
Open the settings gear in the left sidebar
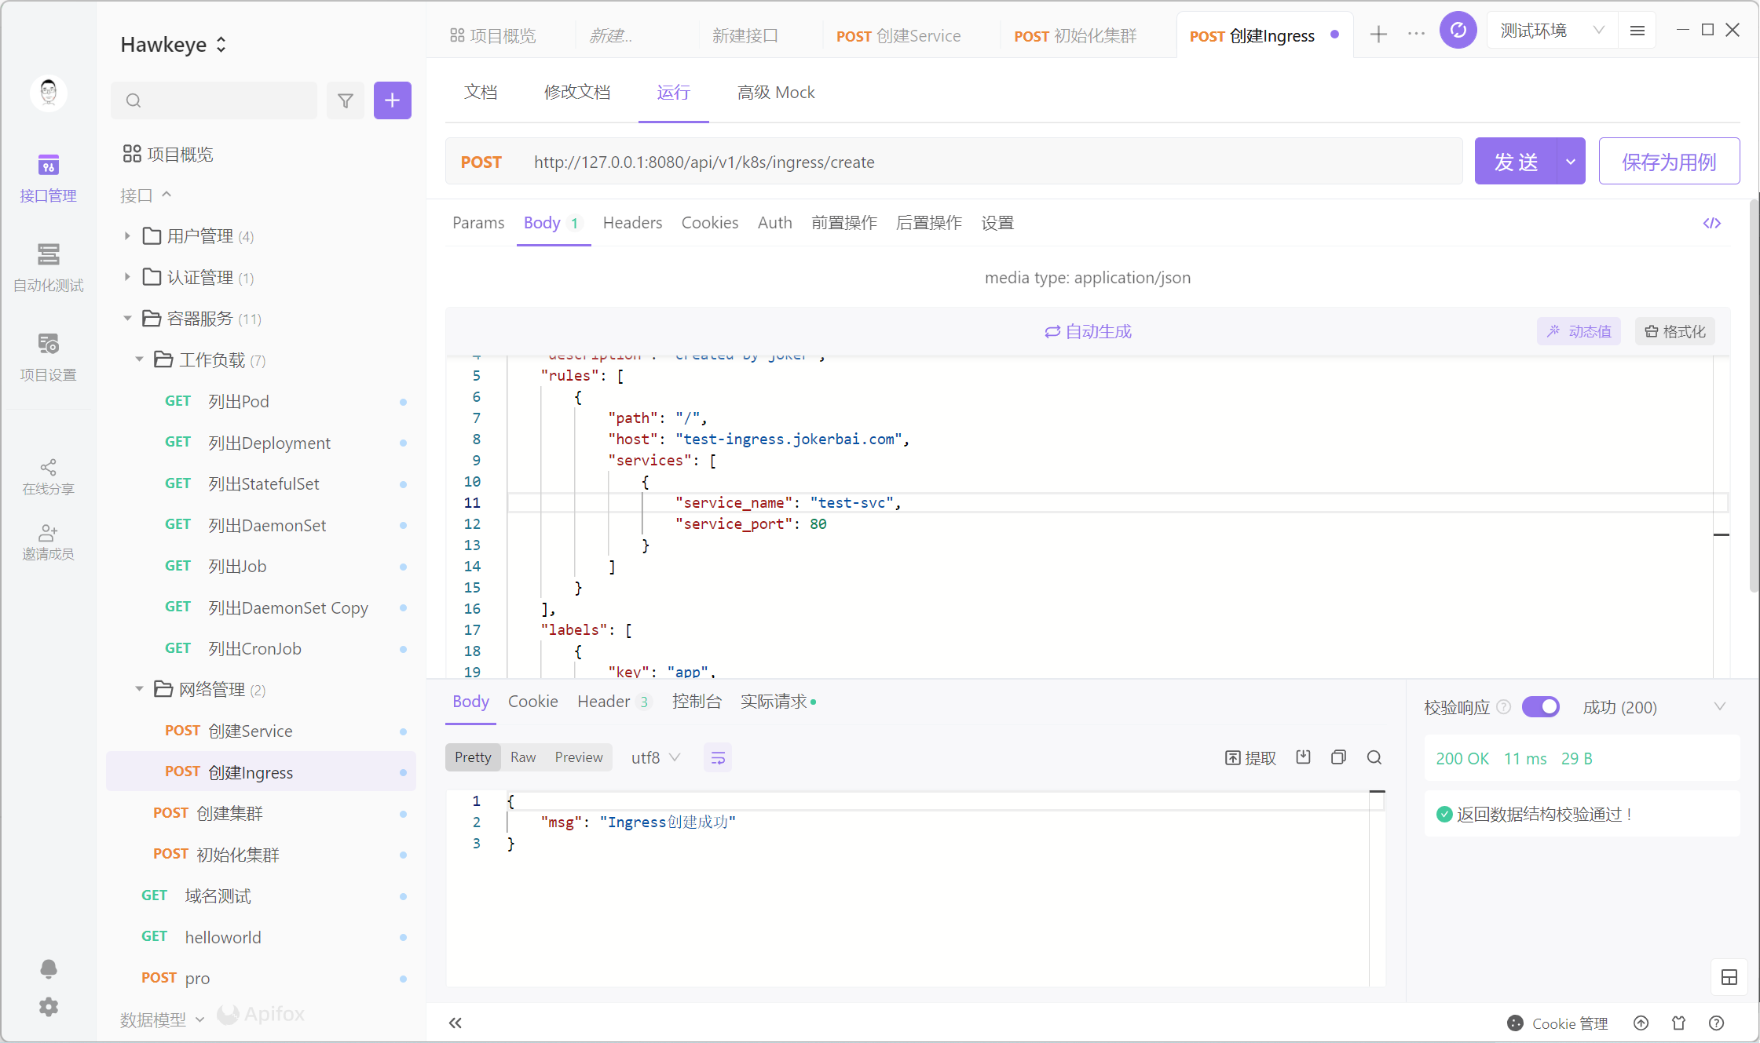click(x=49, y=1007)
